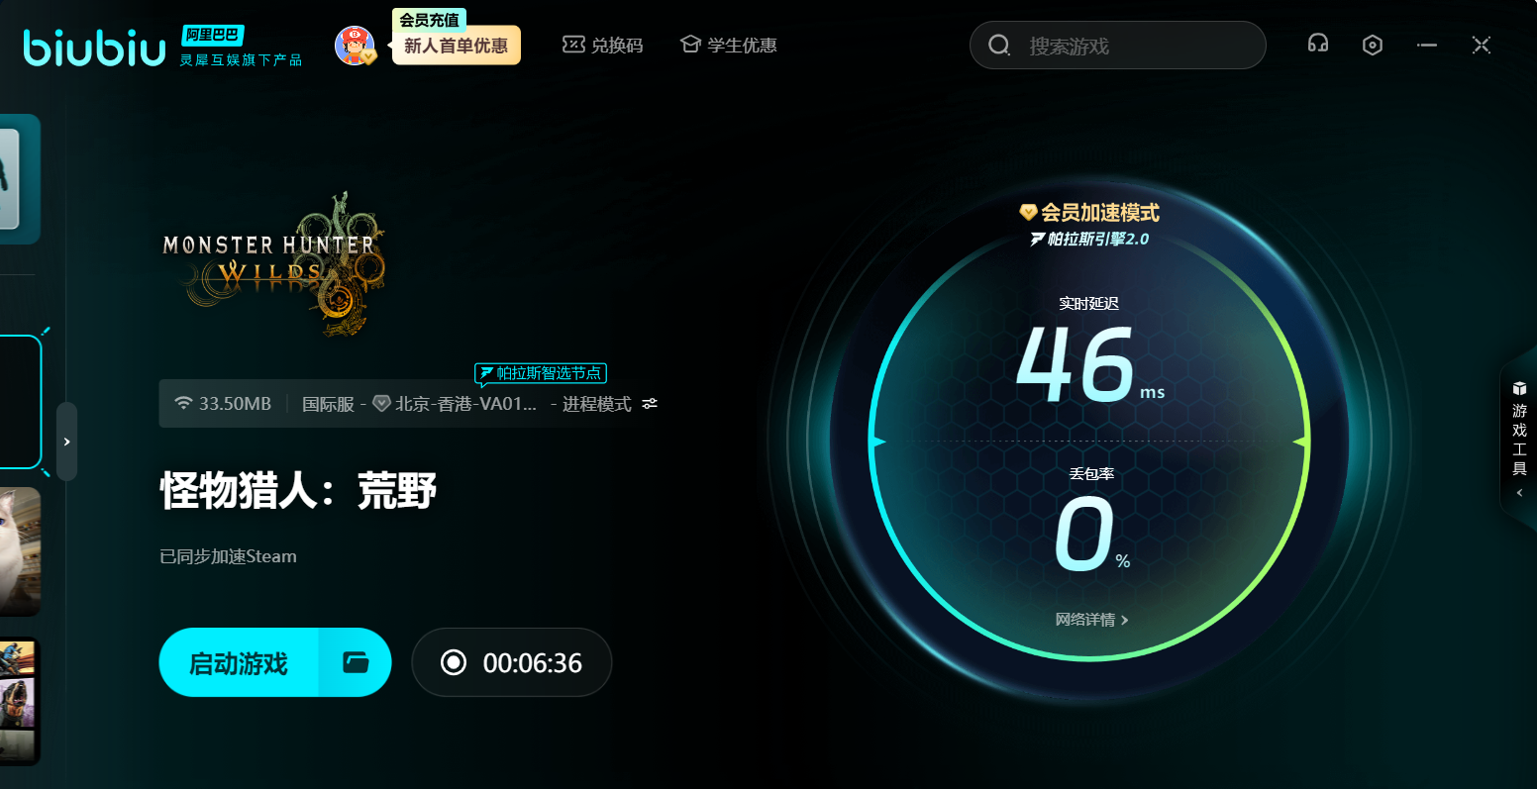Click the 进程模式 adjustment sliders icon

(650, 404)
